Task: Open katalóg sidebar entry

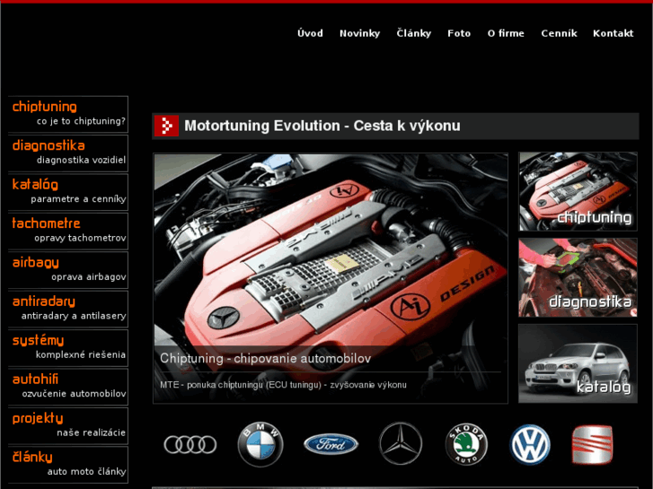Action: (x=35, y=184)
